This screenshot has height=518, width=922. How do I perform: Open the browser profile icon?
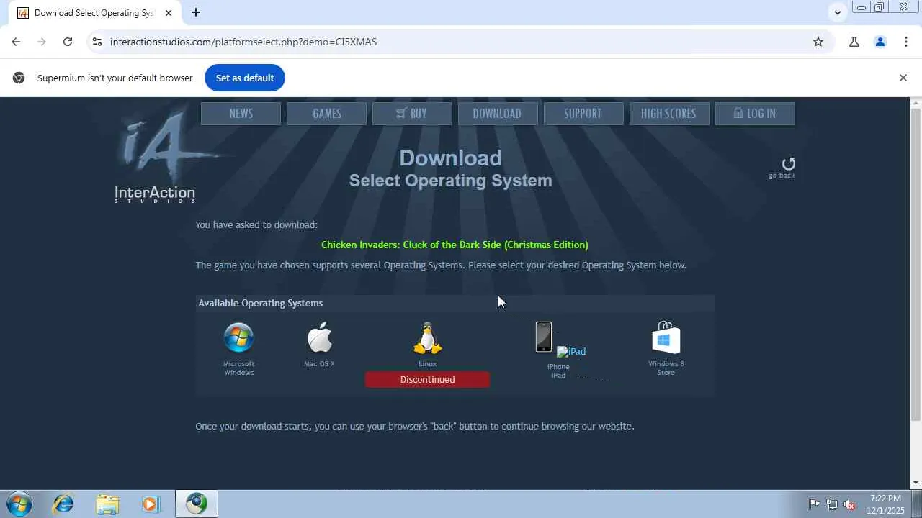click(x=880, y=42)
